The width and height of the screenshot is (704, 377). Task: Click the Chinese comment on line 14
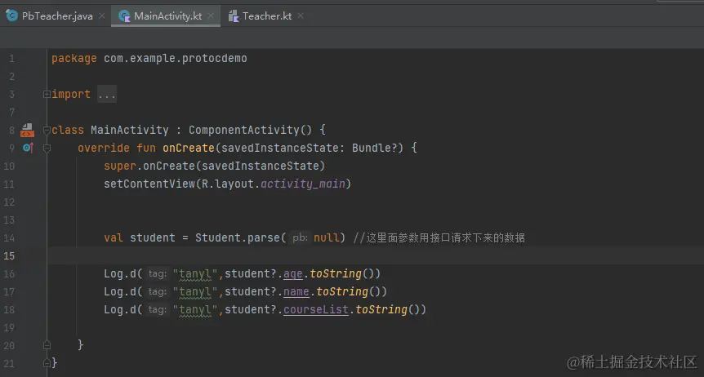[439, 238]
